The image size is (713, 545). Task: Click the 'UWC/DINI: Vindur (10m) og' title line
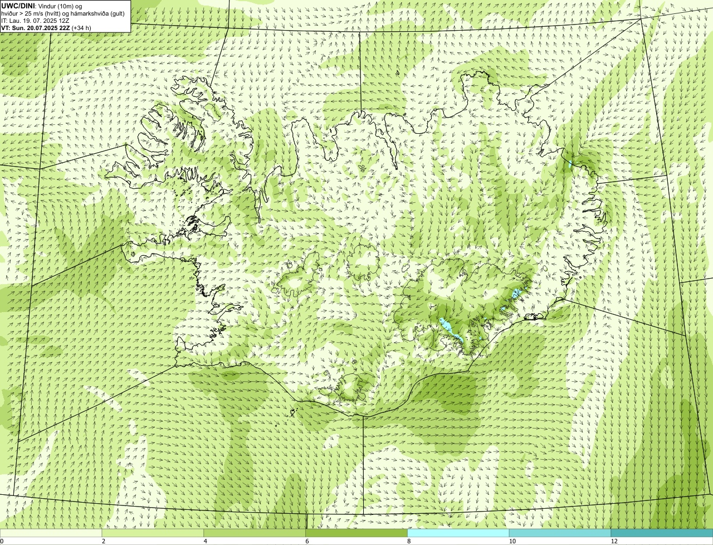[x=42, y=6]
